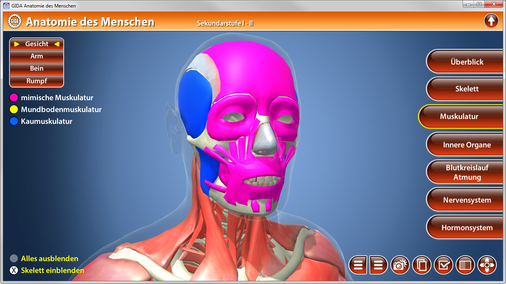
Task: Click the GIDA gear logo
Action: (x=15, y=21)
